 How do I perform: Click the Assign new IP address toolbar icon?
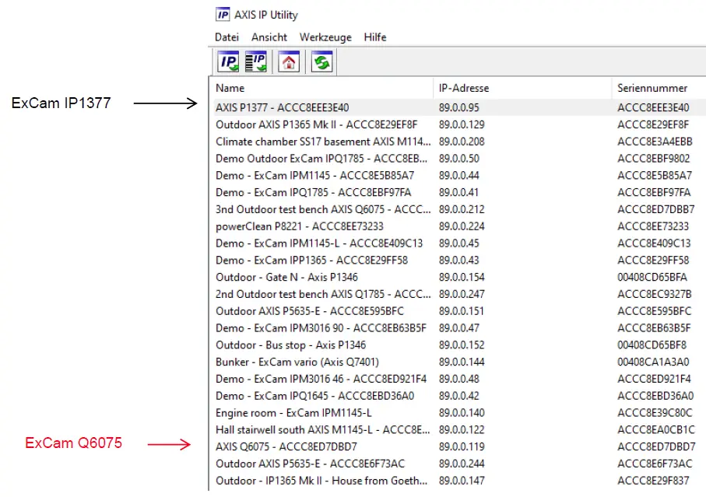[x=228, y=62]
